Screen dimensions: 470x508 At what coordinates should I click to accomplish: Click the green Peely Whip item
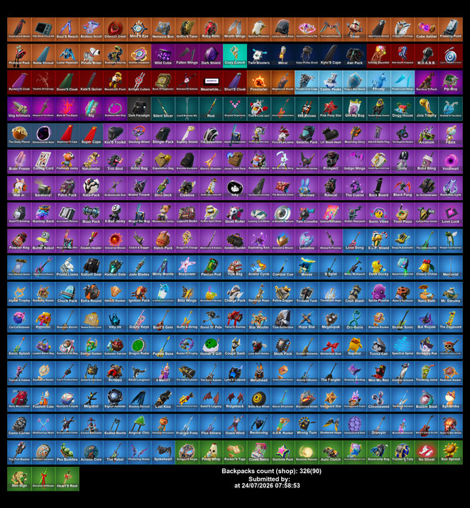[x=211, y=452]
